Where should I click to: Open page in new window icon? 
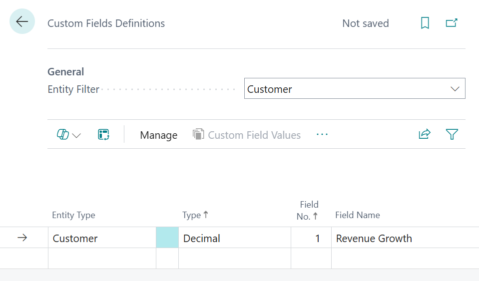coord(452,23)
